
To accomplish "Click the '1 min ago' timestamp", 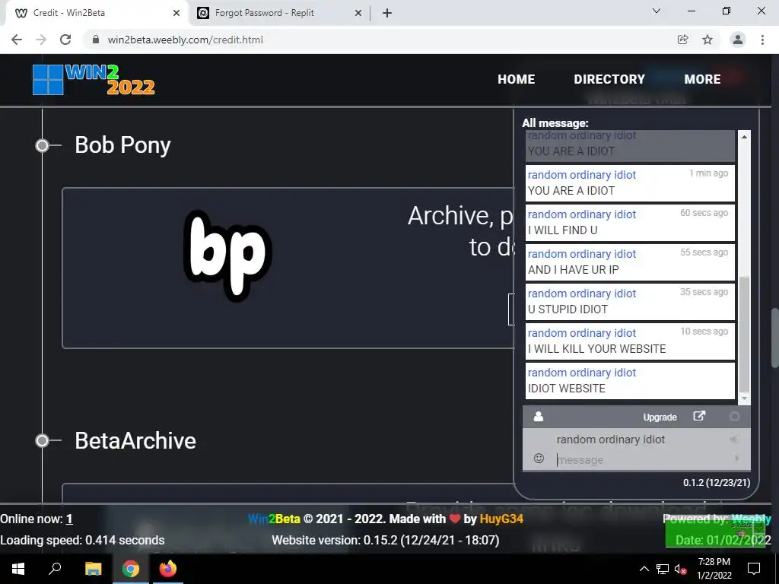I will 708,173.
